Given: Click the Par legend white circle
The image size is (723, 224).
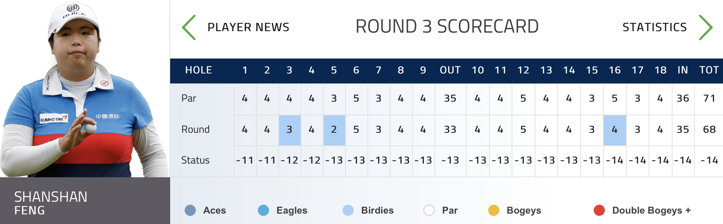Looking at the screenshot, I should pyautogui.click(x=429, y=210).
